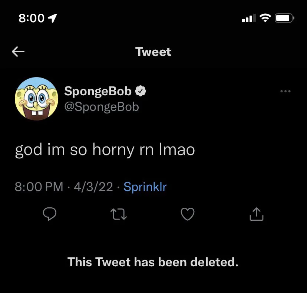
Task: Tap the location arrow beside the clock
Action: coord(53,18)
